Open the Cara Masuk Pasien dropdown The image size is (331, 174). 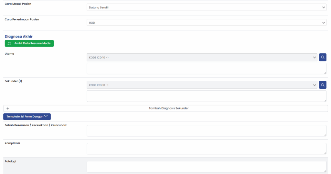(206, 7)
